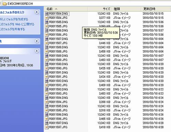Collapse the details panel showing RICOH
Screen dimensions: 171x132
pyautogui.click(x=37, y=51)
